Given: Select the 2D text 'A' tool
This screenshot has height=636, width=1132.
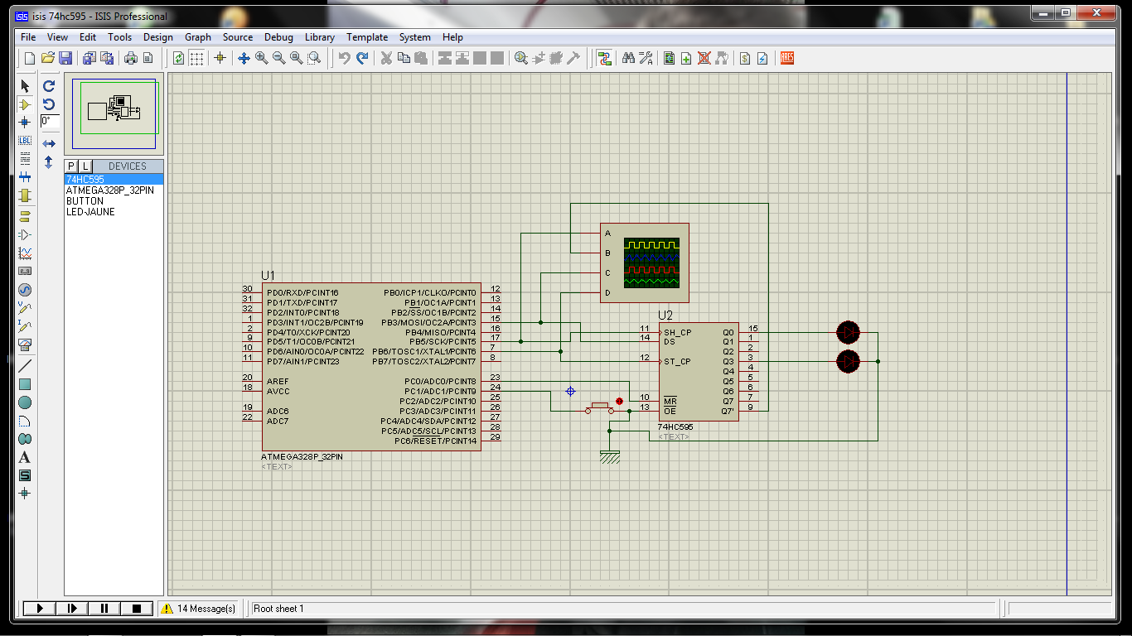Looking at the screenshot, I should pyautogui.click(x=25, y=457).
